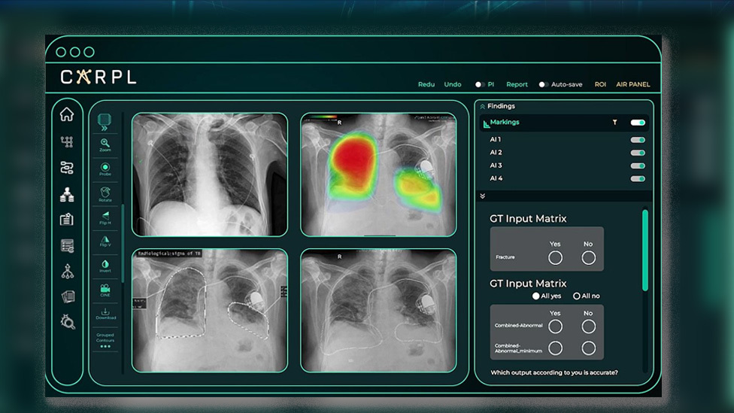Disable the main Markings toggle

pyautogui.click(x=638, y=123)
